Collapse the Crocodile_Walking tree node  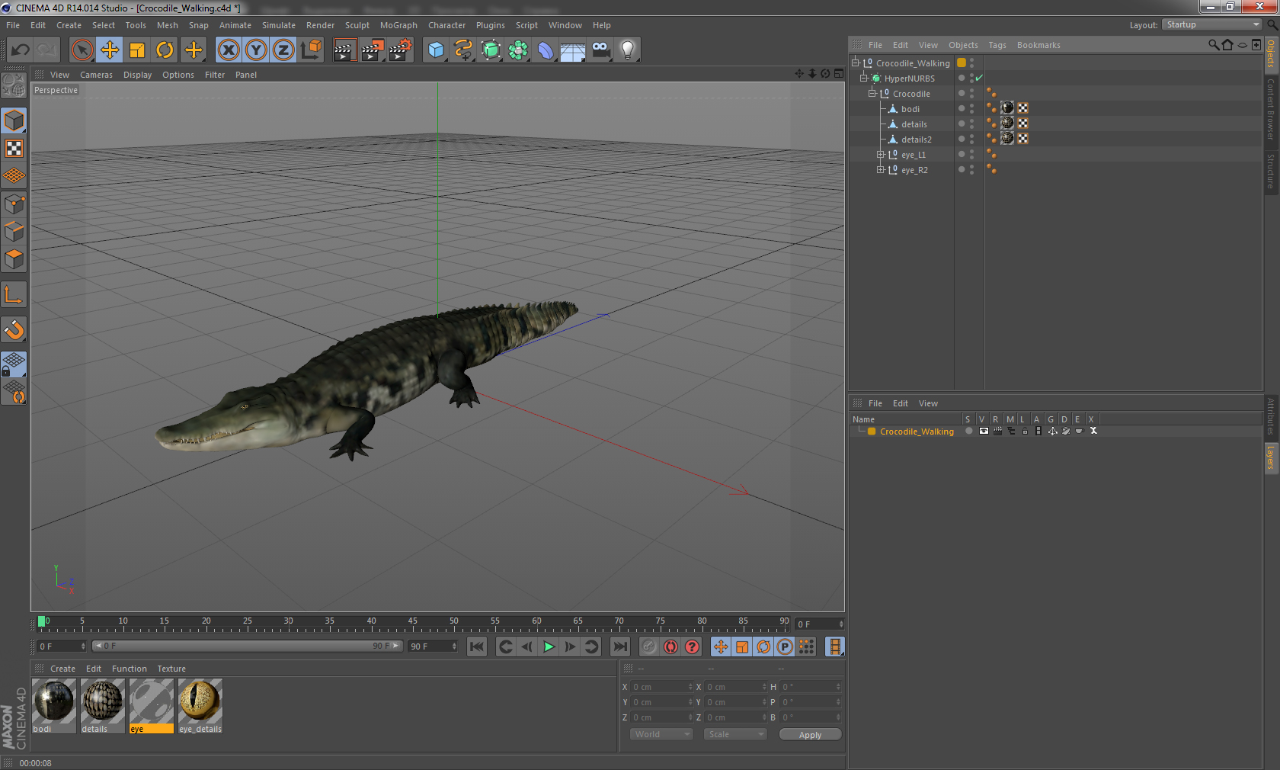[856, 63]
